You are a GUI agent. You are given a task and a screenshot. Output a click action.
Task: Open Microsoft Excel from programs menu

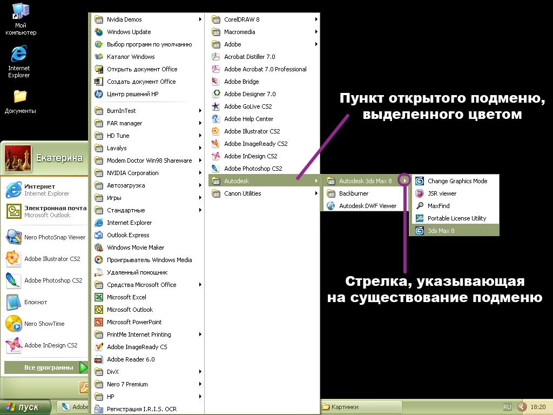click(x=126, y=297)
